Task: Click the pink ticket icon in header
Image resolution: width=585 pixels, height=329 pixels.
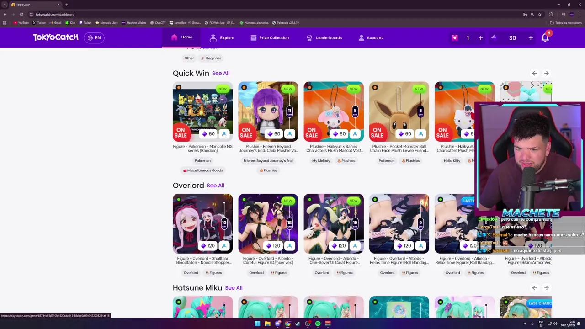Action: point(455,38)
